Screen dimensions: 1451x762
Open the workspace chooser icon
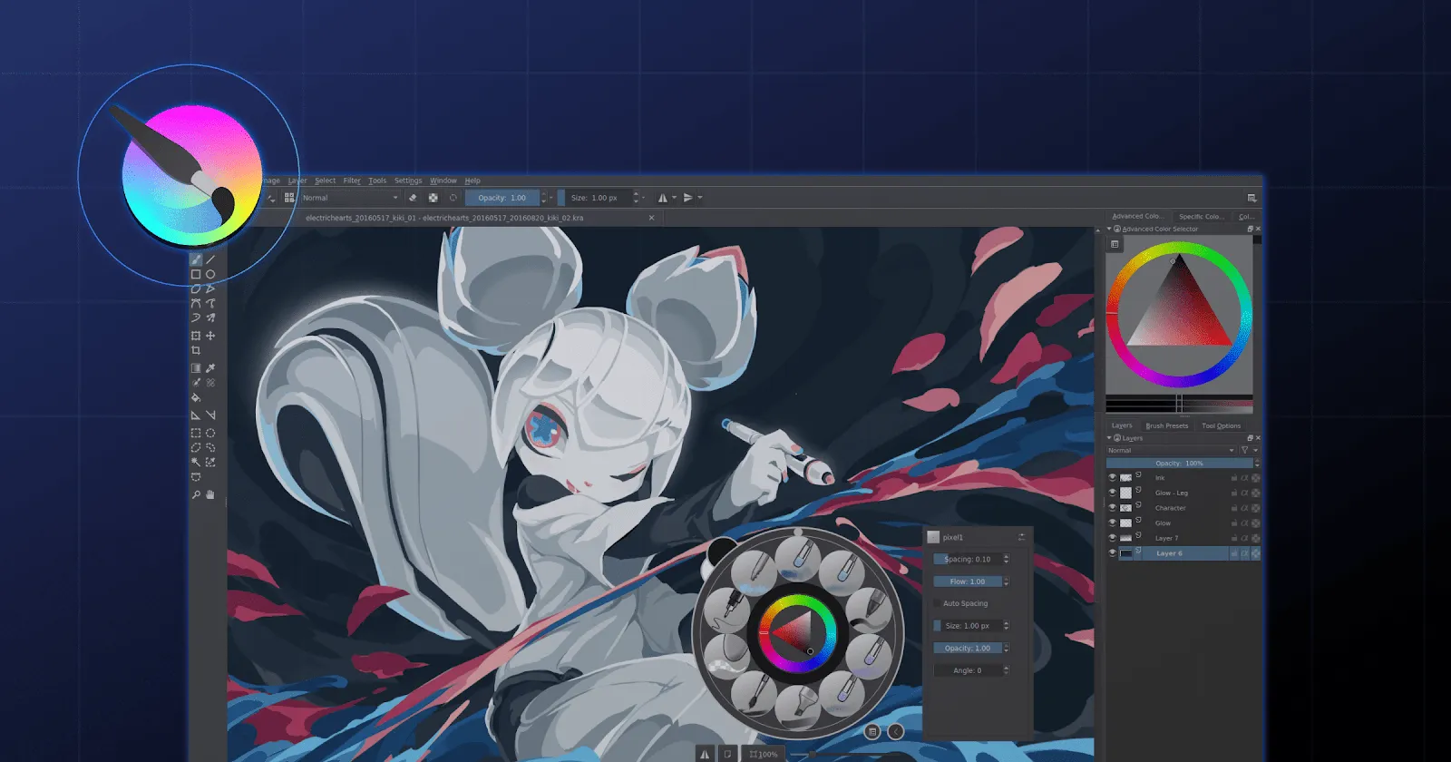1251,198
